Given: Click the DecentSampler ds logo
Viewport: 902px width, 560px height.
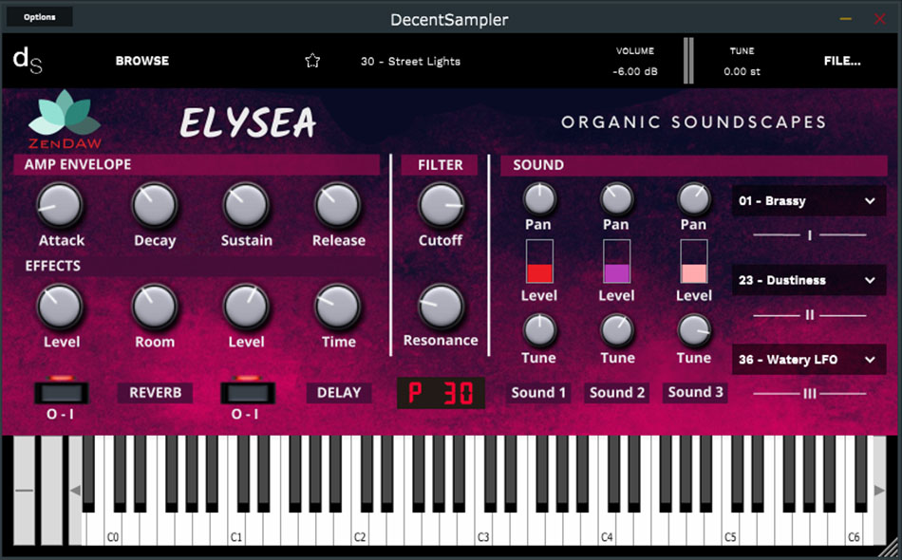Looking at the screenshot, I should tap(28, 61).
